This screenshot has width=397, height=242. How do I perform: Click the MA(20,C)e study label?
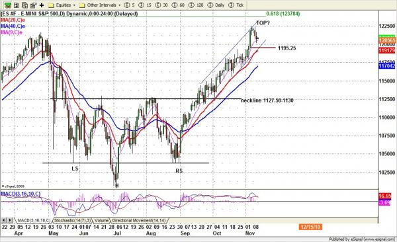coord(13,20)
